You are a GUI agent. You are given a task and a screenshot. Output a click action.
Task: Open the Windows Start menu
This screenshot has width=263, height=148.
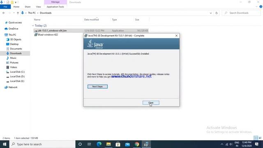point(5,144)
